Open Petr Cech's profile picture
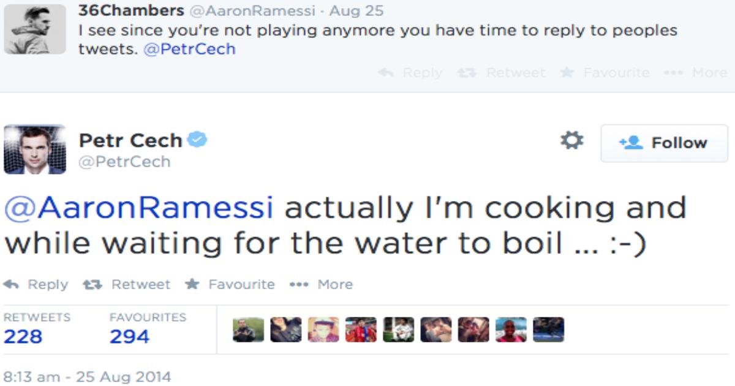The height and width of the screenshot is (386, 735). [x=35, y=149]
